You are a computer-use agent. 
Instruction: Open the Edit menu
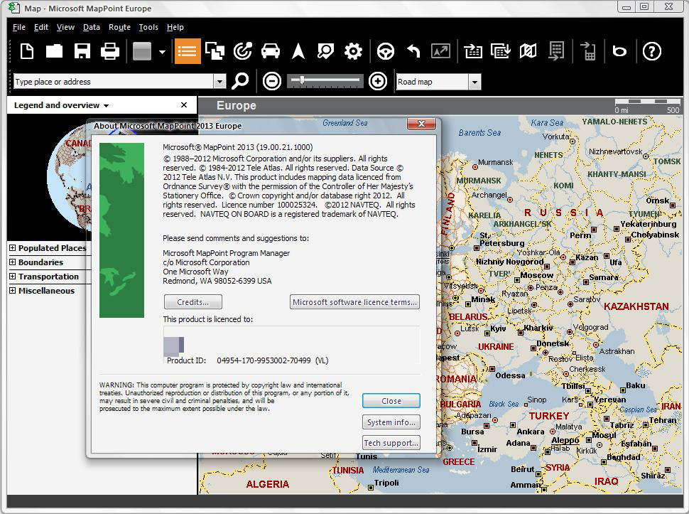pos(41,27)
